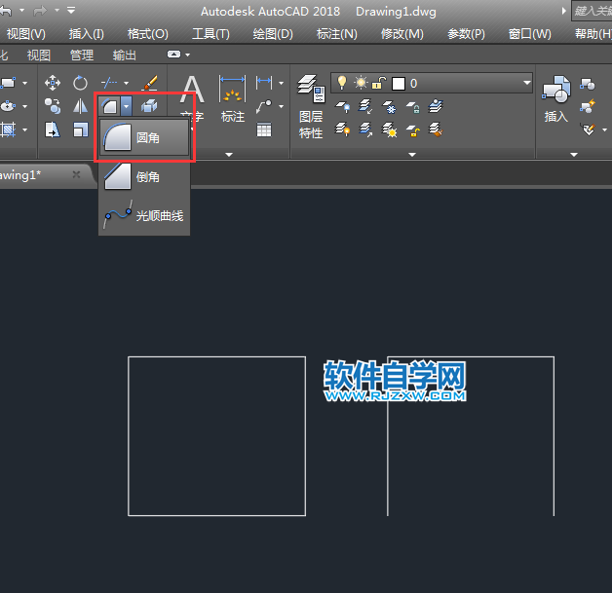Screen dimensions: 612x593
Task: Select the Move tool icon
Action: 53,84
